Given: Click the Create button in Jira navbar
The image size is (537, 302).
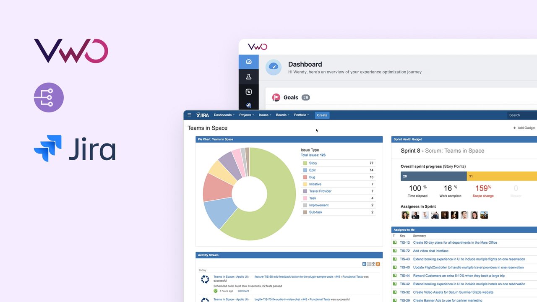Looking at the screenshot, I should coord(322,115).
